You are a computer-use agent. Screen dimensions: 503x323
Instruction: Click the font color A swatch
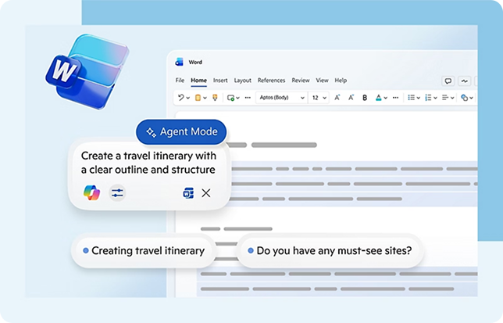click(379, 98)
